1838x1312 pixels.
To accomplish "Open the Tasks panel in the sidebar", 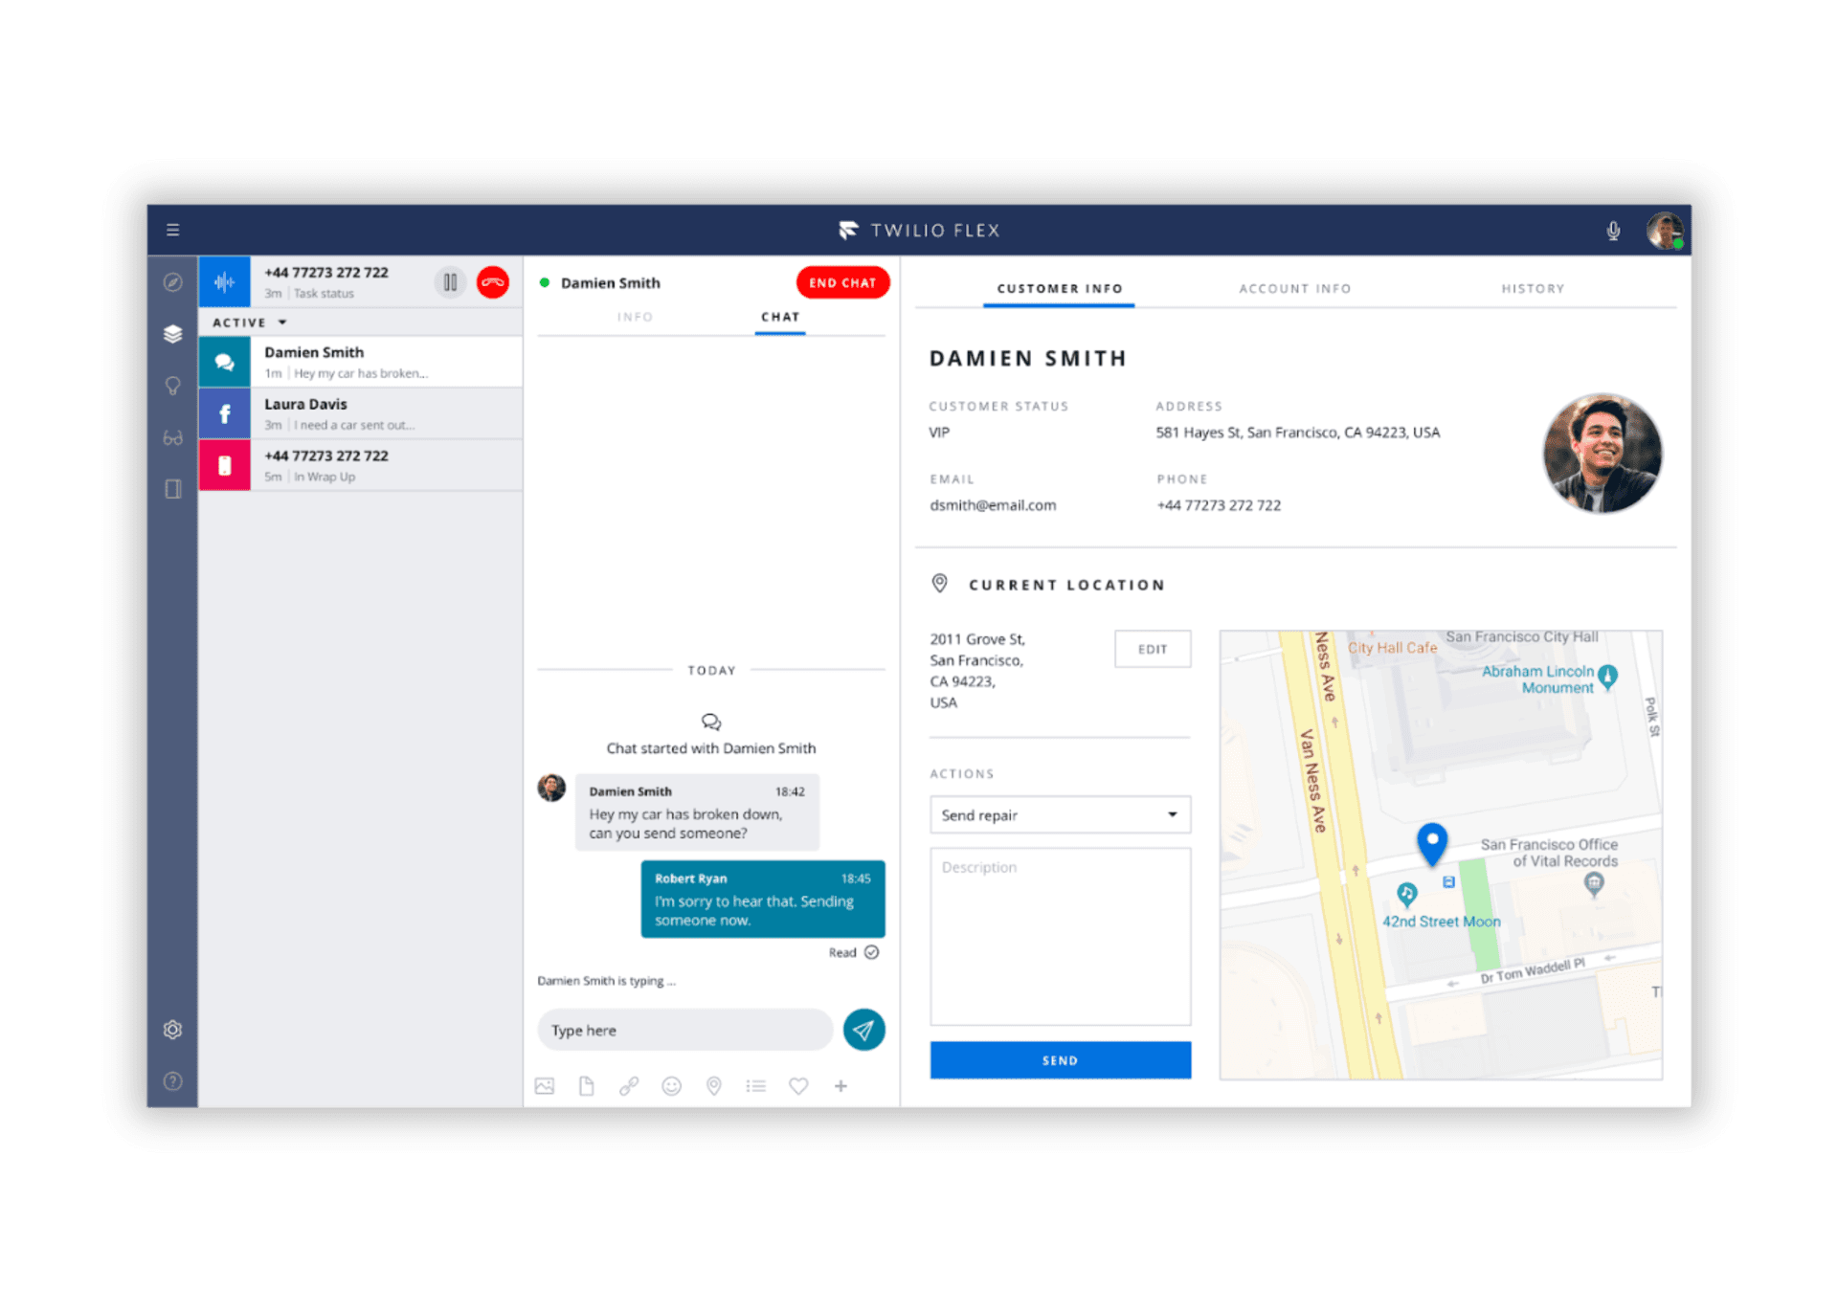I will point(173,333).
